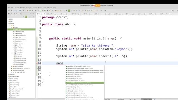Screen dimensions: 178x100
Task: Click the Save toolbar icon
Action: click(x=14, y=11)
